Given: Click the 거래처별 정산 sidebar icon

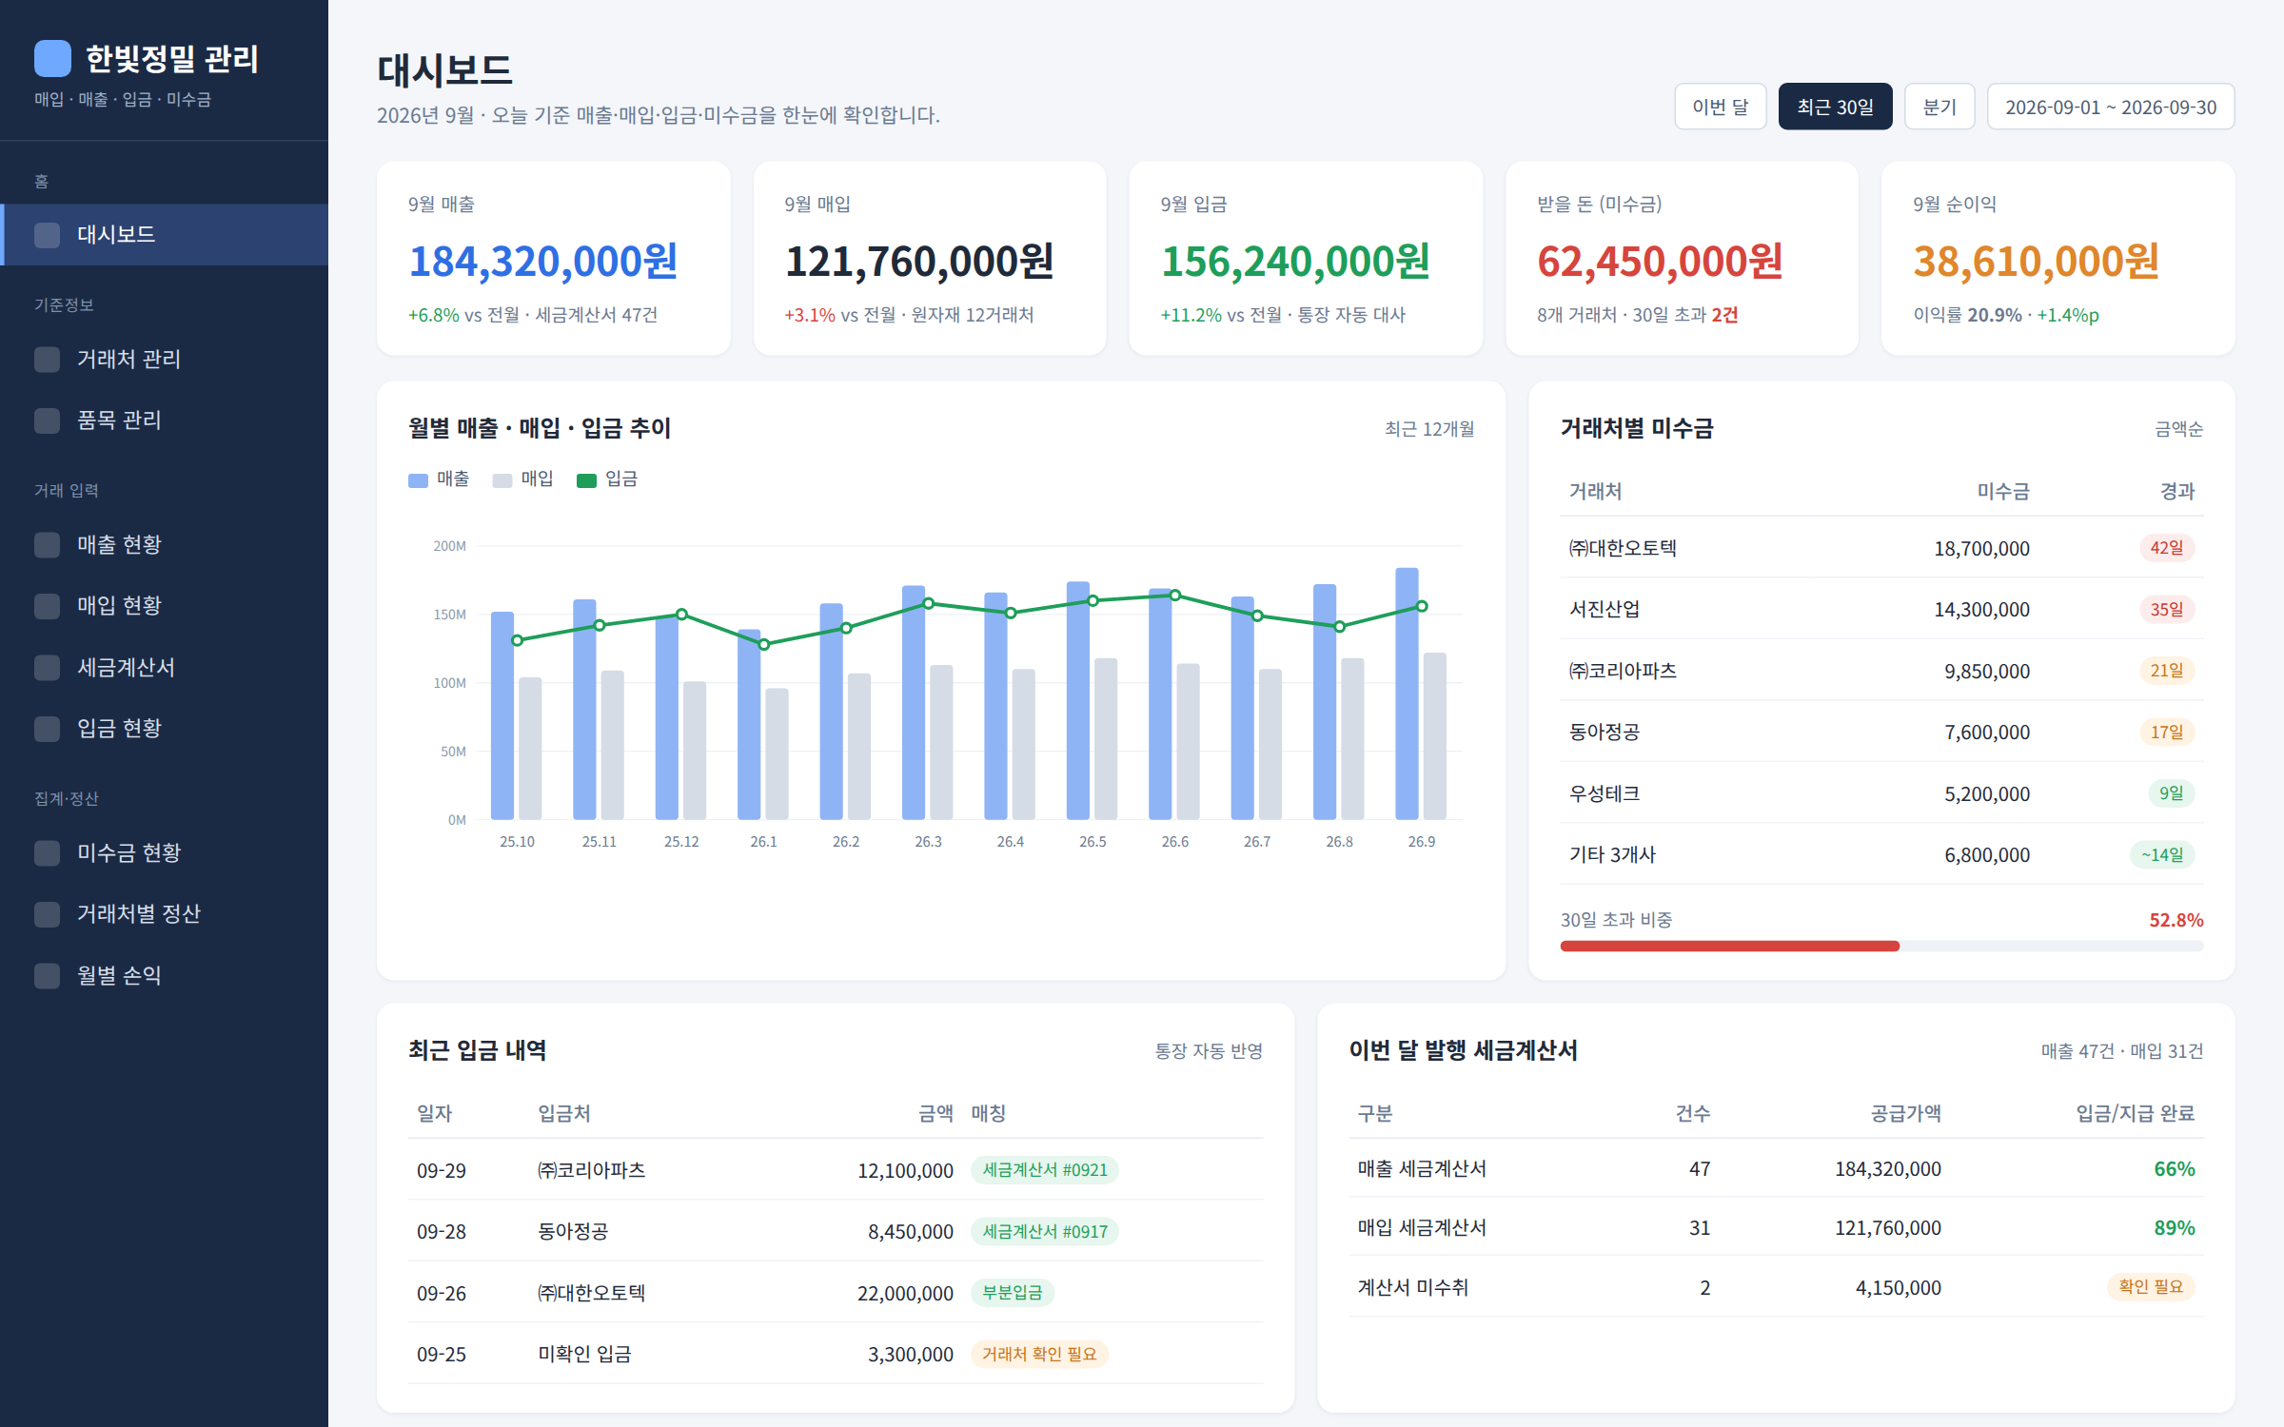Looking at the screenshot, I should click(x=47, y=914).
